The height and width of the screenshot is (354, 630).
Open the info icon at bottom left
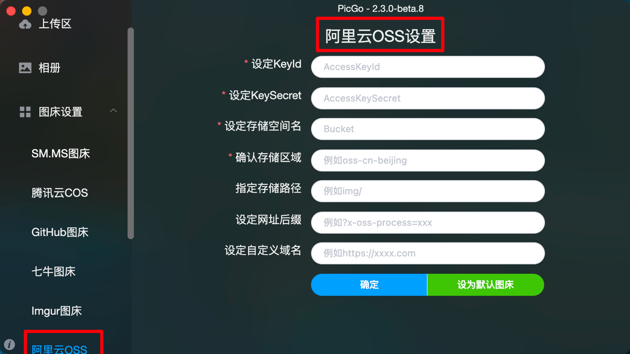point(9,345)
